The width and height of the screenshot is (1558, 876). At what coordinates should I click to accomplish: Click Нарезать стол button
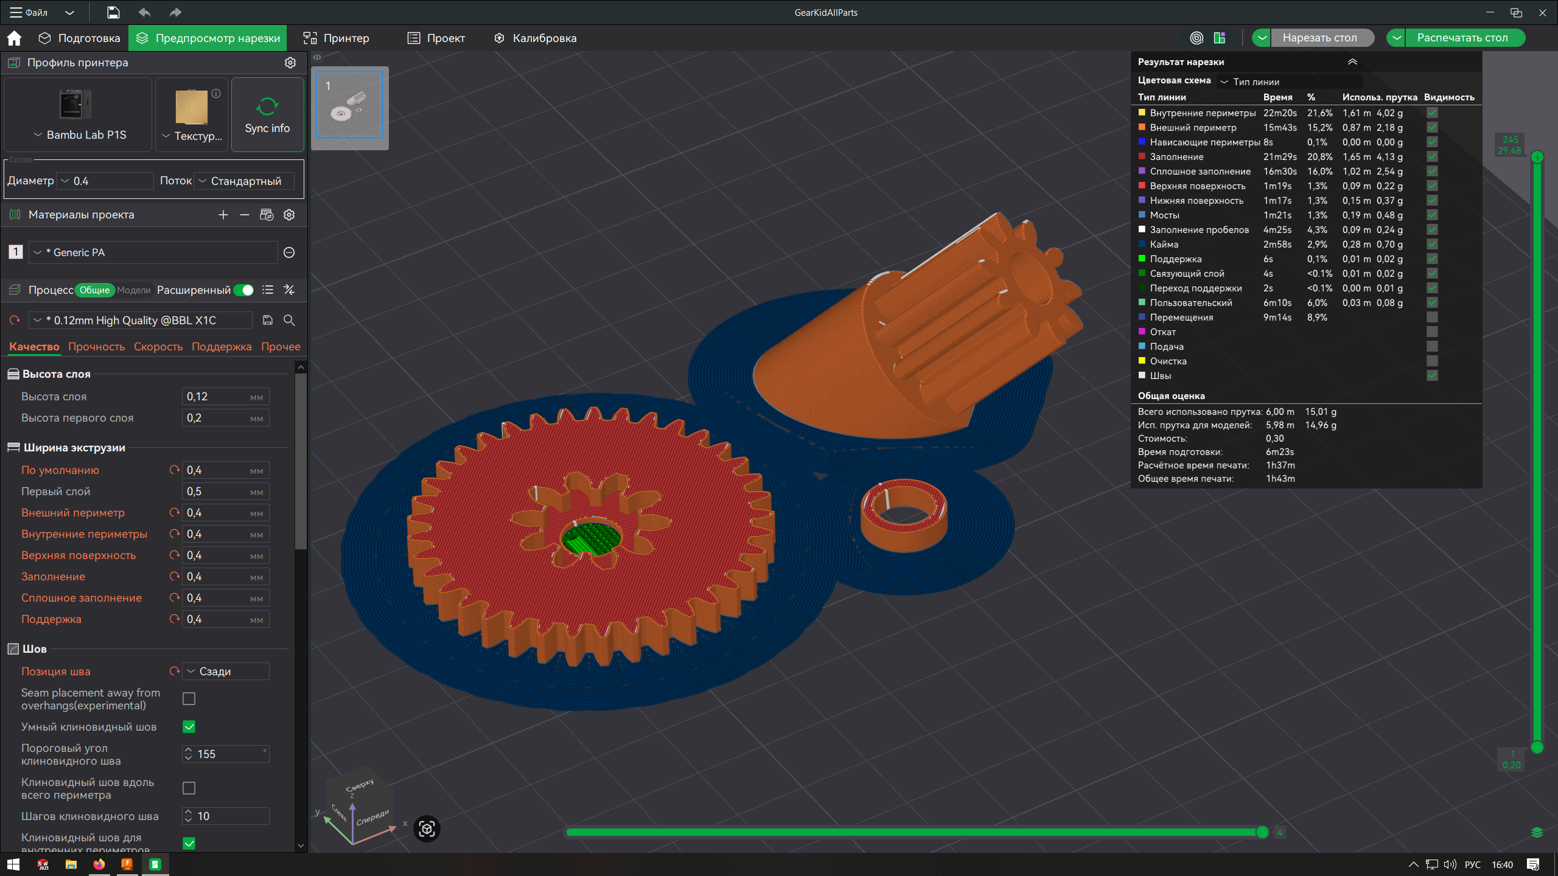[1319, 38]
